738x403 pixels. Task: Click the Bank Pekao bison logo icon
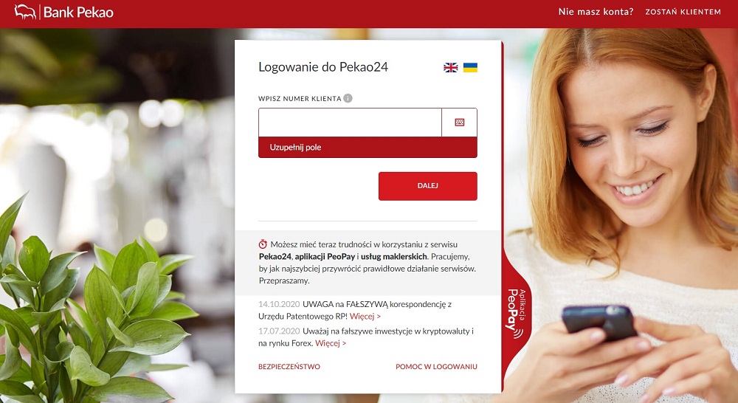25,12
